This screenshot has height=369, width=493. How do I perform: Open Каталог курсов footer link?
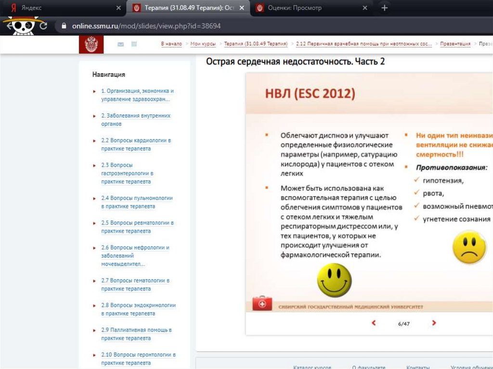312,367
